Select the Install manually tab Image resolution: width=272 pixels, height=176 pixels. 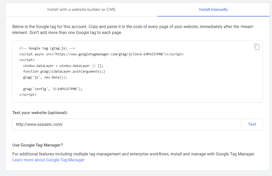coord(213,10)
